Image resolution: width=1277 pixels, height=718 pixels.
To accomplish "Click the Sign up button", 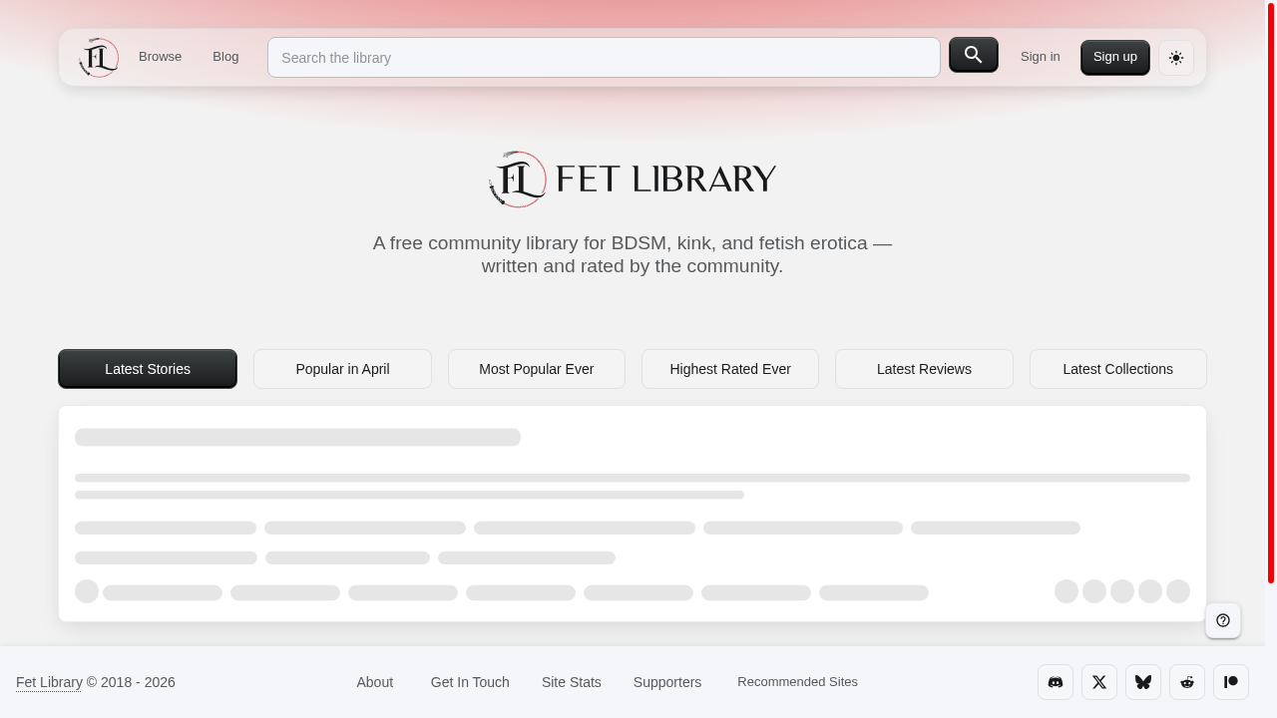I will 1114,57.
